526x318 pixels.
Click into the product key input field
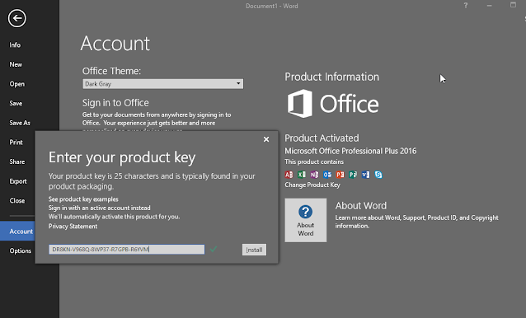[x=126, y=250]
